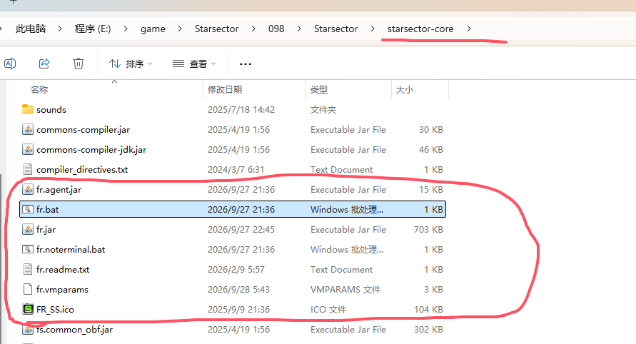Select the fr.readme.txt file icon
The image size is (636, 344).
pyautogui.click(x=28, y=269)
